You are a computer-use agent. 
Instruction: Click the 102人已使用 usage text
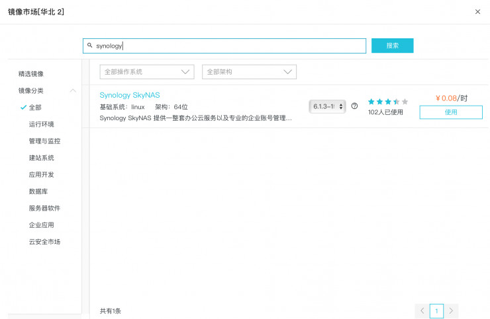click(385, 112)
